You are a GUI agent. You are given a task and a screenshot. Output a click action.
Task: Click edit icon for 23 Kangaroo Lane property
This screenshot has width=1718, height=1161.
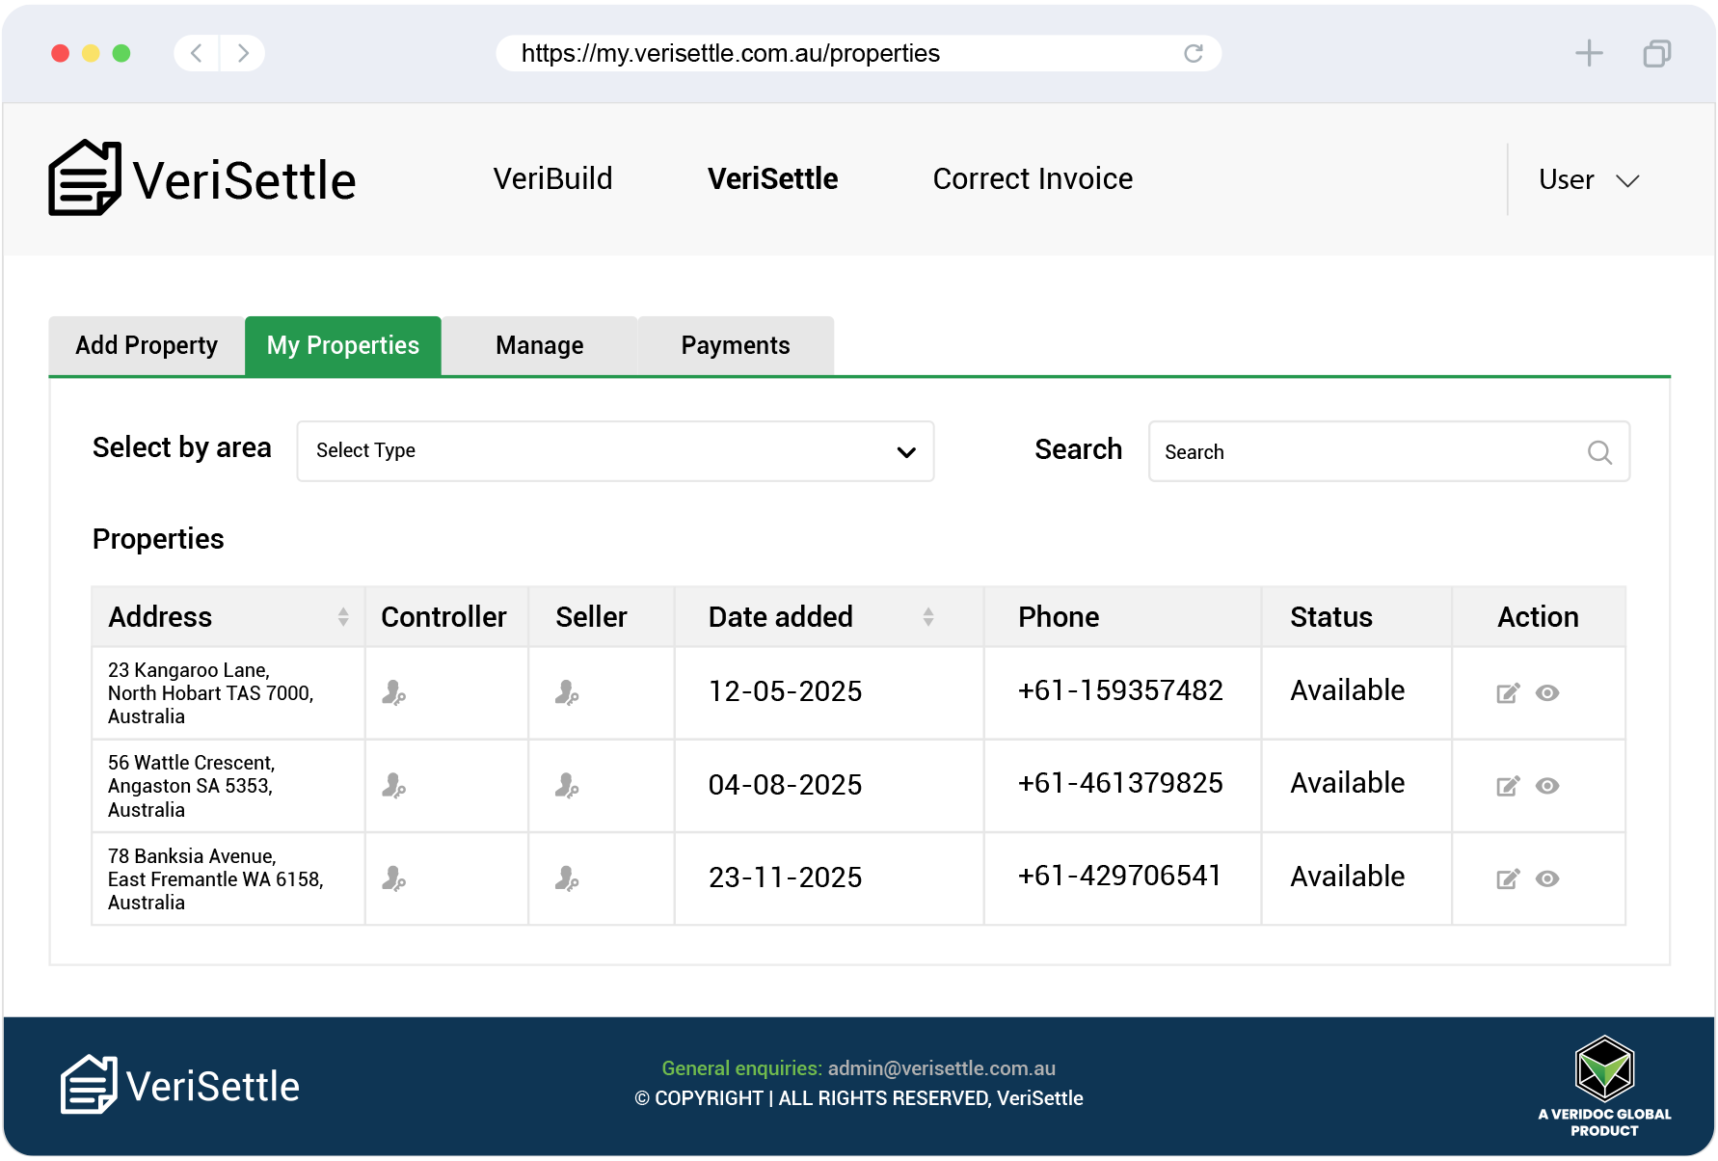pos(1507,693)
